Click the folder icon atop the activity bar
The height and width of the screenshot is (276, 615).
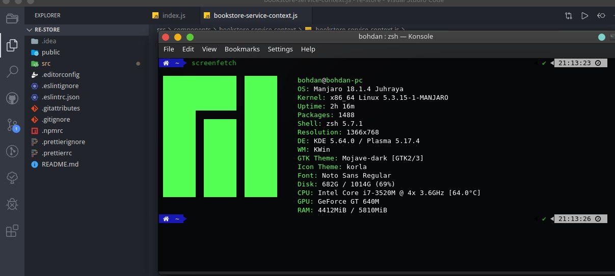click(x=12, y=19)
